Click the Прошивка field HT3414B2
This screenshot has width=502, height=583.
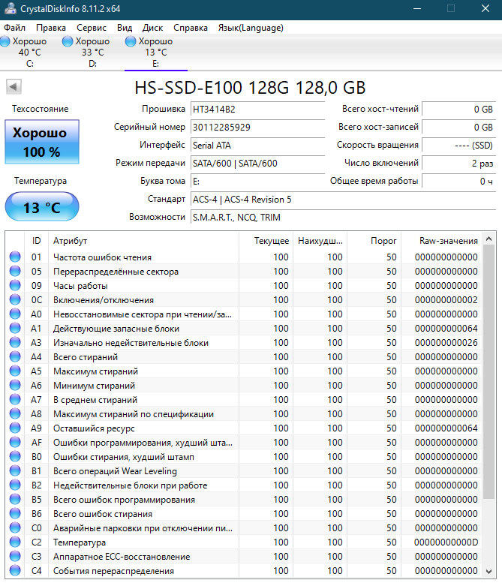(257, 109)
